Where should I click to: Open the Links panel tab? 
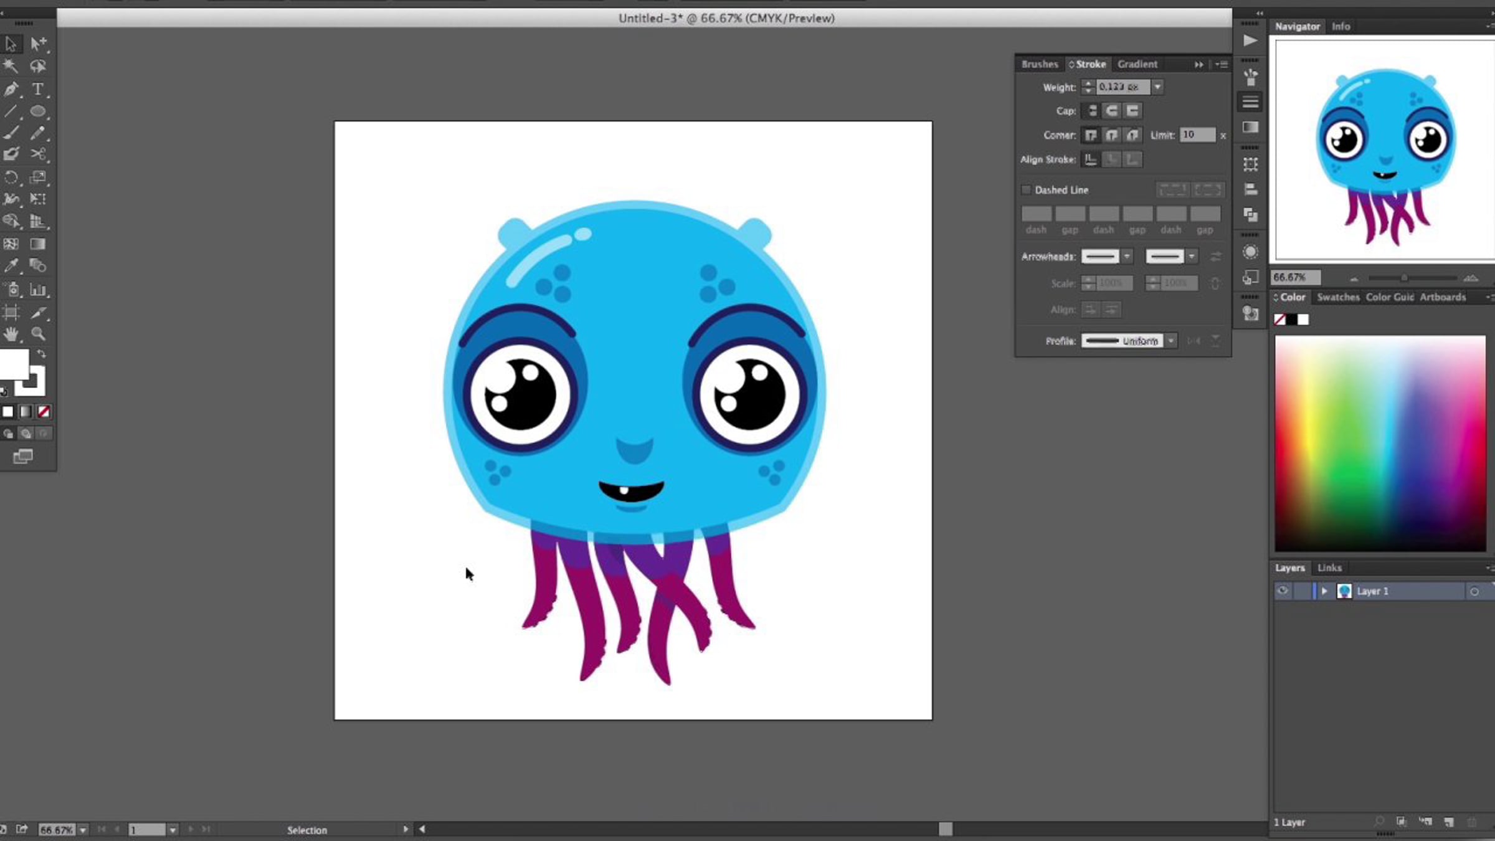[x=1329, y=568]
